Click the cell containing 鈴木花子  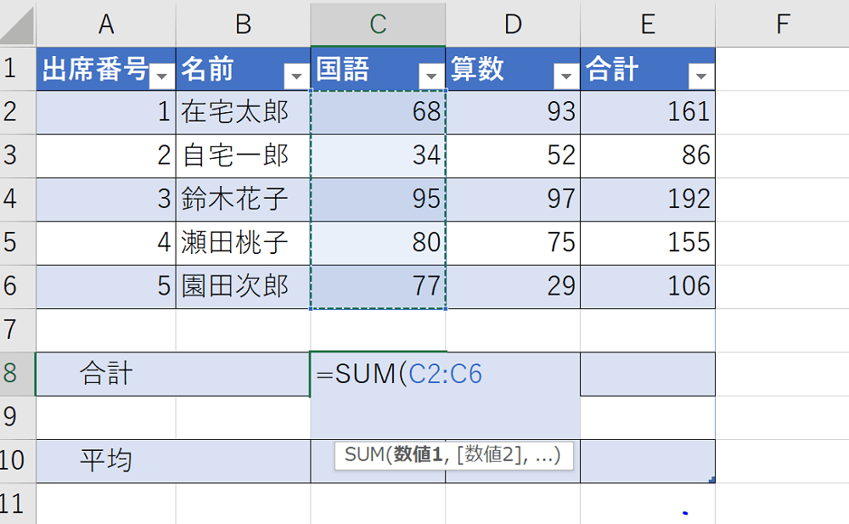tap(243, 200)
